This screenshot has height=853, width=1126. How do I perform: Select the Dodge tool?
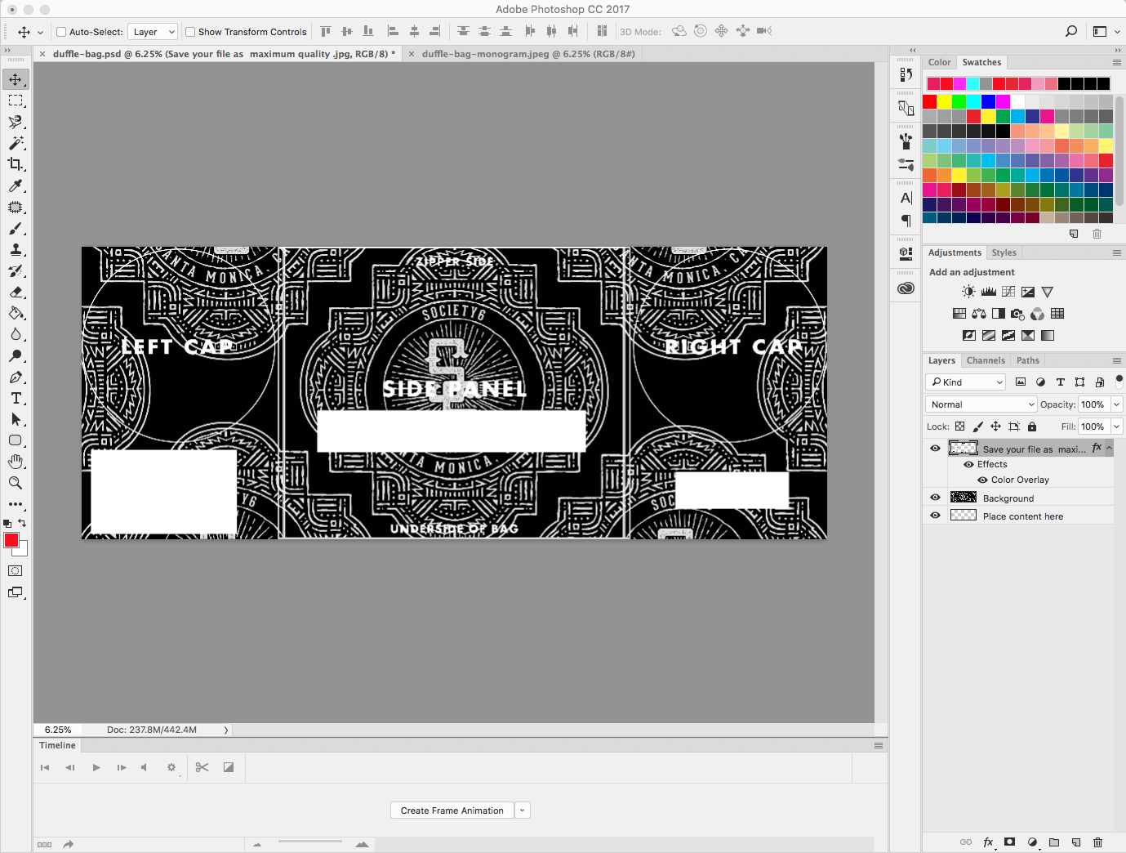click(16, 355)
